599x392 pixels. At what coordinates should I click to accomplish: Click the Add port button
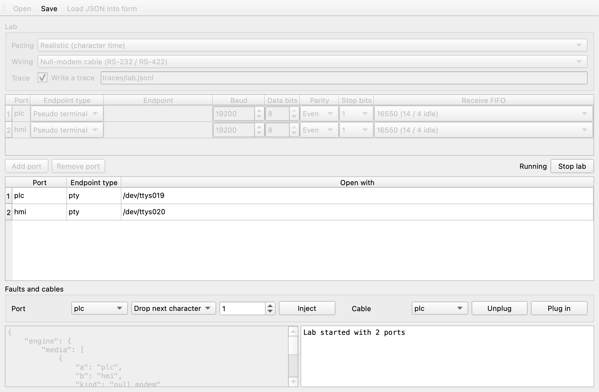point(27,166)
